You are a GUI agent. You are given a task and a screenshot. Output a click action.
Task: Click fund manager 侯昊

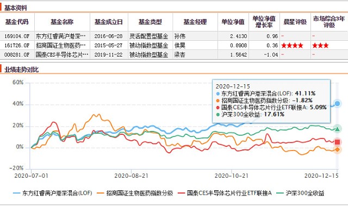click(180, 46)
